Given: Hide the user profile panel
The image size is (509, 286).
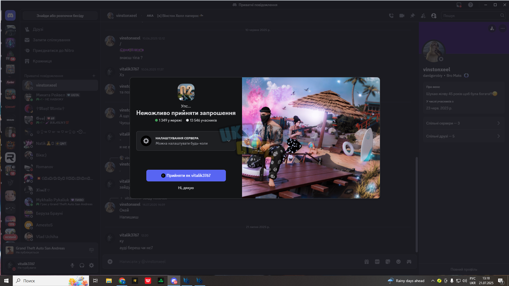Looking at the screenshot, I should tap(434, 16).
